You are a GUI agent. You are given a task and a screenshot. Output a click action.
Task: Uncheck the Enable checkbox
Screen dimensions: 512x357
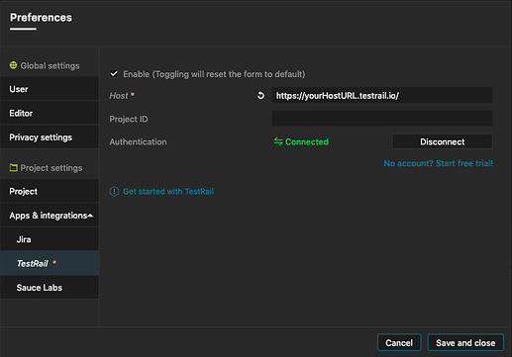(x=114, y=73)
